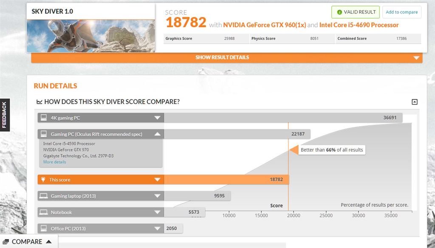Click the Intel Core i5-4690 Processor link

pyautogui.click(x=359, y=25)
